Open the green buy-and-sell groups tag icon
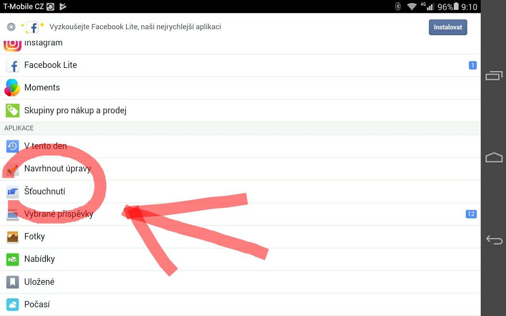Viewport: 506px width, 316px height. (13, 111)
